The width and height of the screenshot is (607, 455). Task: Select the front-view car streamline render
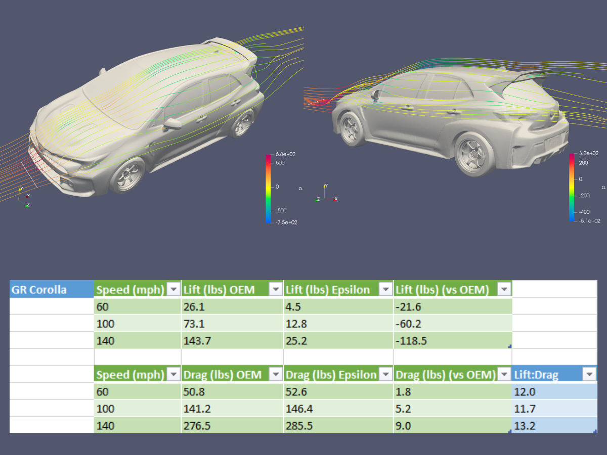[x=147, y=116]
